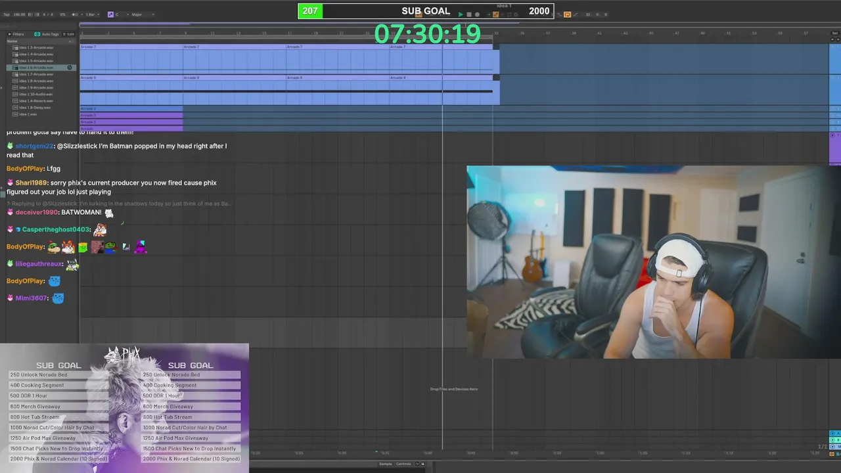
Task: Click the transport Stop button
Action: [x=468, y=14]
